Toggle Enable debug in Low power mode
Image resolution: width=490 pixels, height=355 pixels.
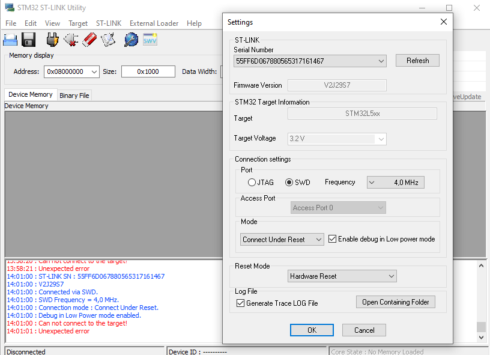coord(333,239)
